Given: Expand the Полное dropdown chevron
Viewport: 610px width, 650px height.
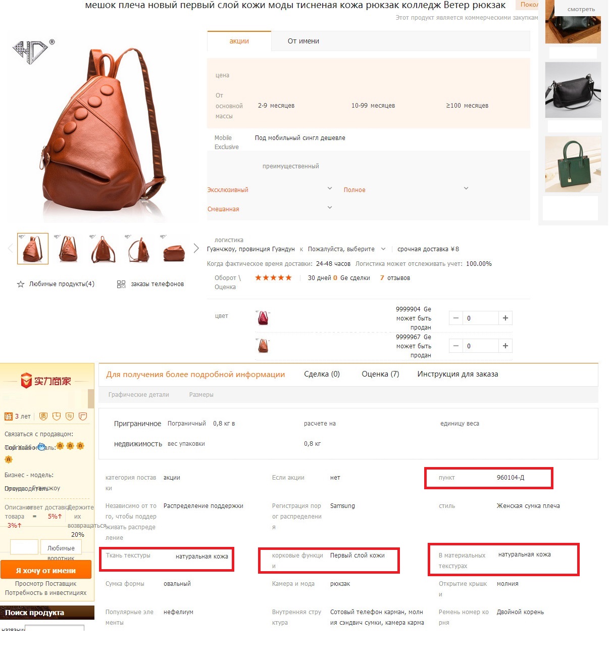Looking at the screenshot, I should click(x=466, y=189).
